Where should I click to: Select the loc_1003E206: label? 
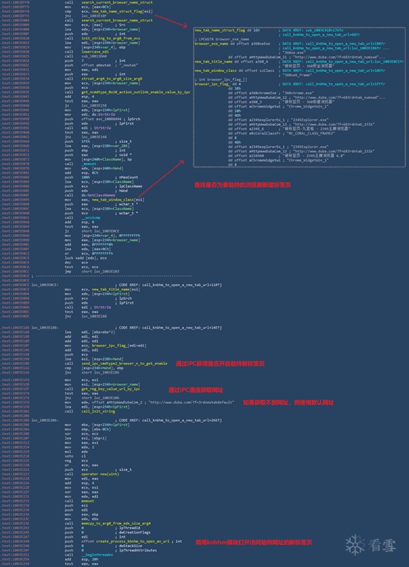(x=45, y=420)
